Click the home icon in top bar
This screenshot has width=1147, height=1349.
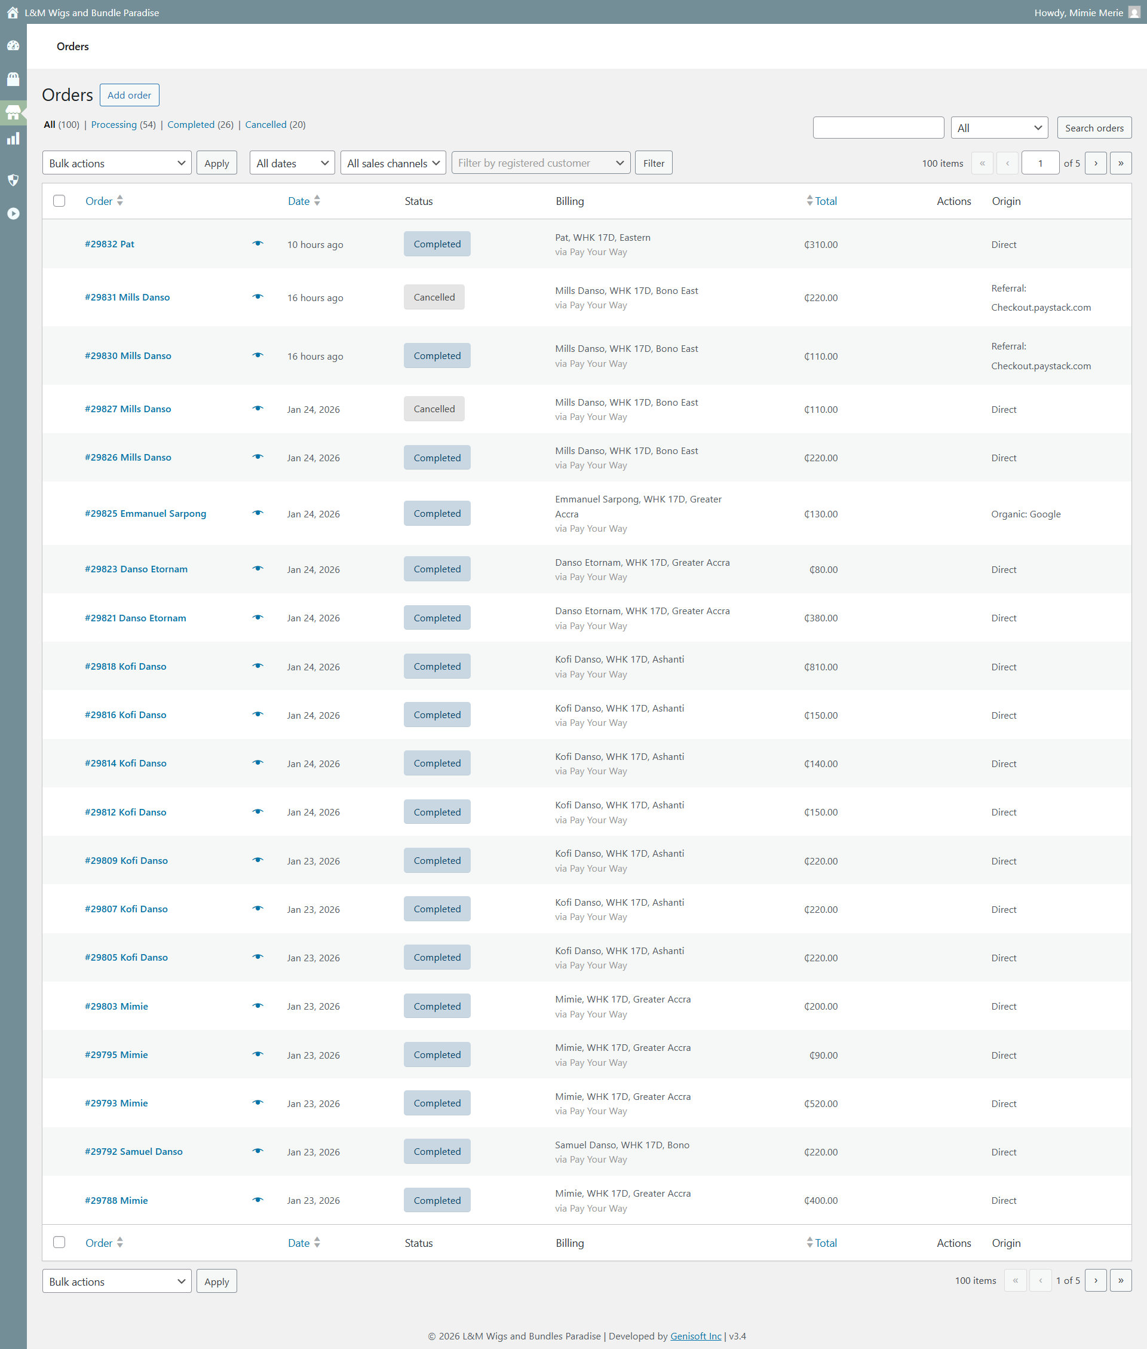[x=13, y=13]
